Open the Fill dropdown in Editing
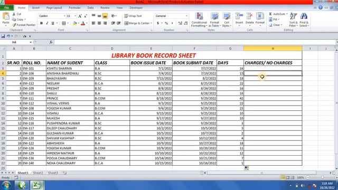This screenshot has width=338, height=190. (x=274, y=20)
